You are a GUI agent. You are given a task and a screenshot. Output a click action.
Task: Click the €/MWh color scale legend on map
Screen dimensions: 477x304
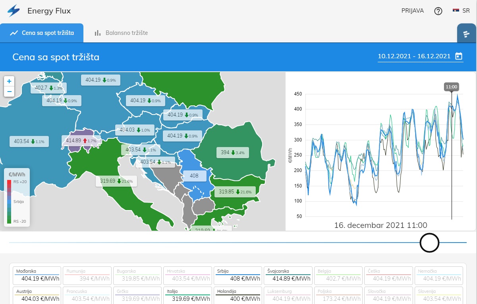pyautogui.click(x=17, y=197)
